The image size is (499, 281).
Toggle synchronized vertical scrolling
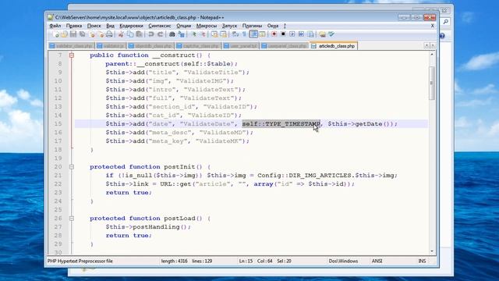click(x=214, y=34)
